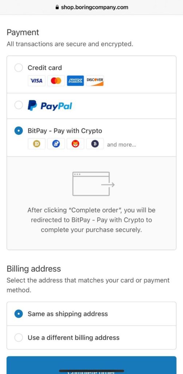183x374 pixels.
Task: Click the Mastercard logo icon
Action: pyautogui.click(x=56, y=81)
